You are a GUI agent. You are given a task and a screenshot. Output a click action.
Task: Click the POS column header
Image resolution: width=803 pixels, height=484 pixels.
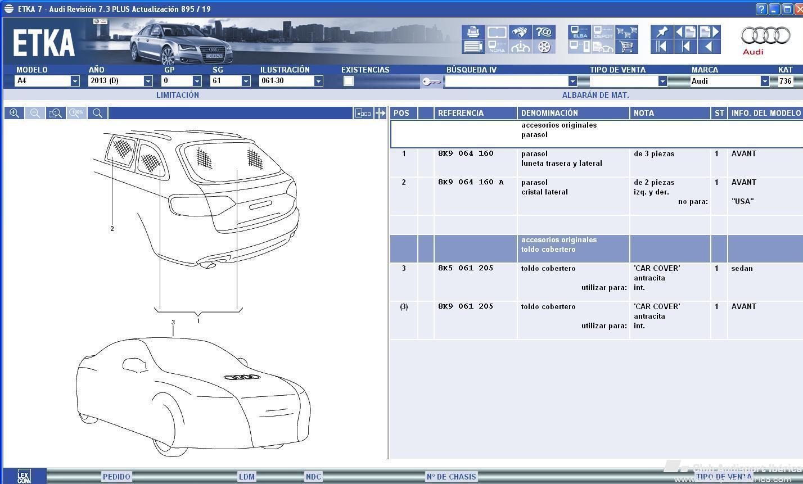click(404, 113)
